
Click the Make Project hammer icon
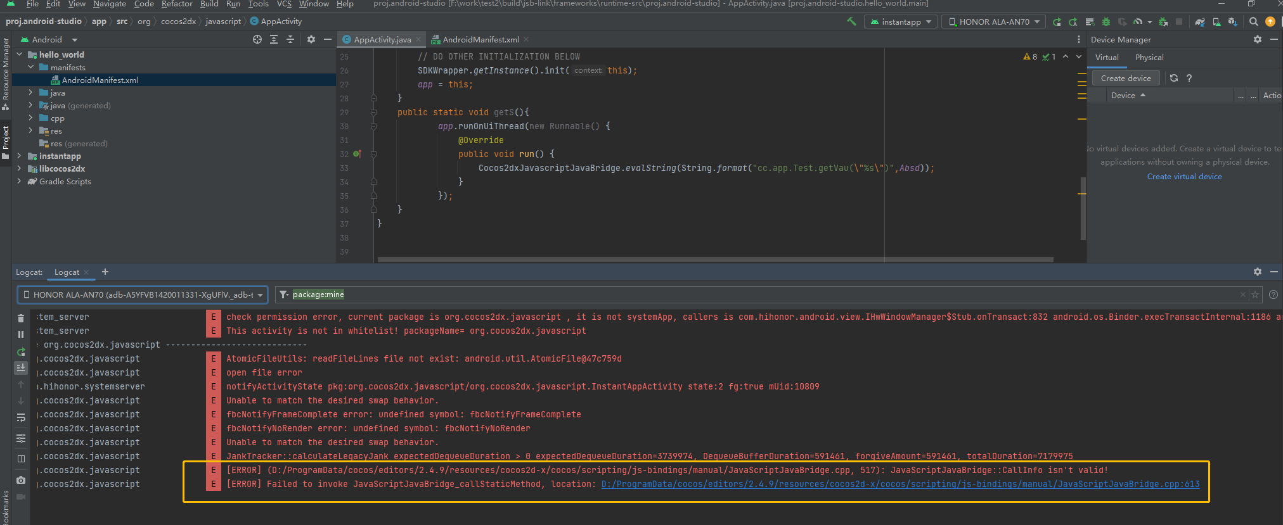[851, 22]
